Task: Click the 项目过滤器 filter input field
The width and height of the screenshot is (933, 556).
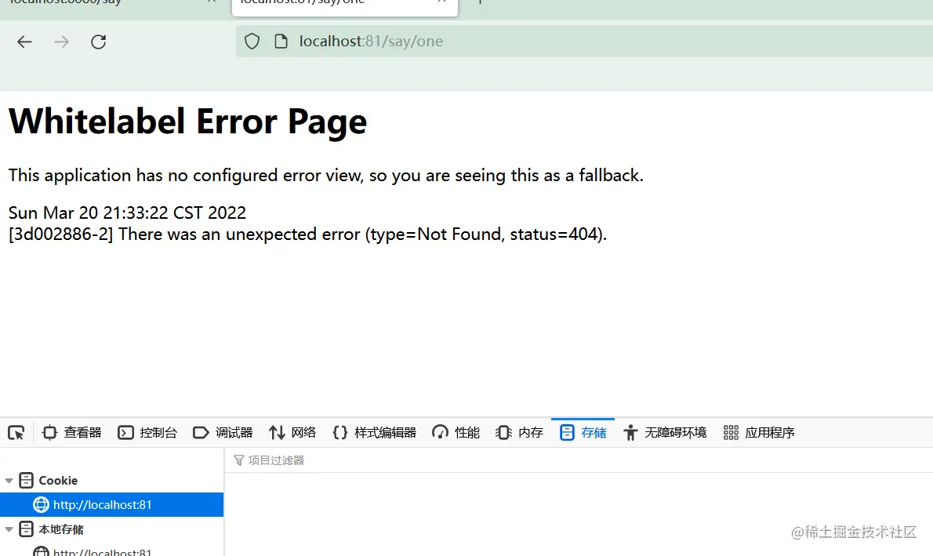Action: [579, 460]
